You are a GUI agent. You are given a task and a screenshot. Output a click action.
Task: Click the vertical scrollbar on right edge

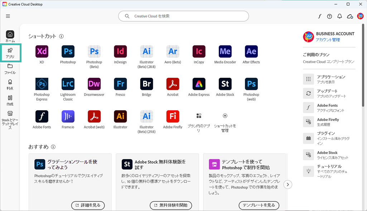coord(363,66)
